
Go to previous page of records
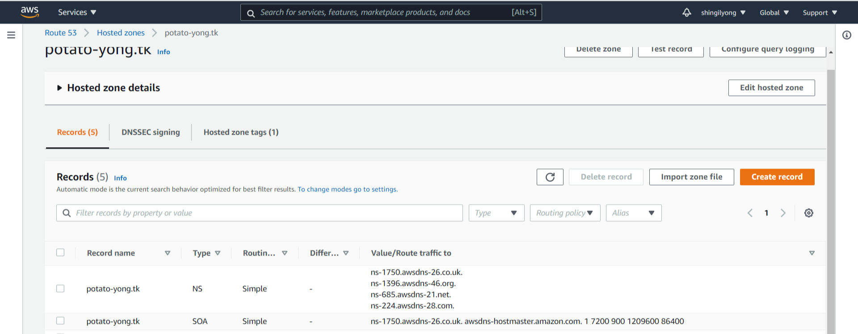(x=750, y=213)
